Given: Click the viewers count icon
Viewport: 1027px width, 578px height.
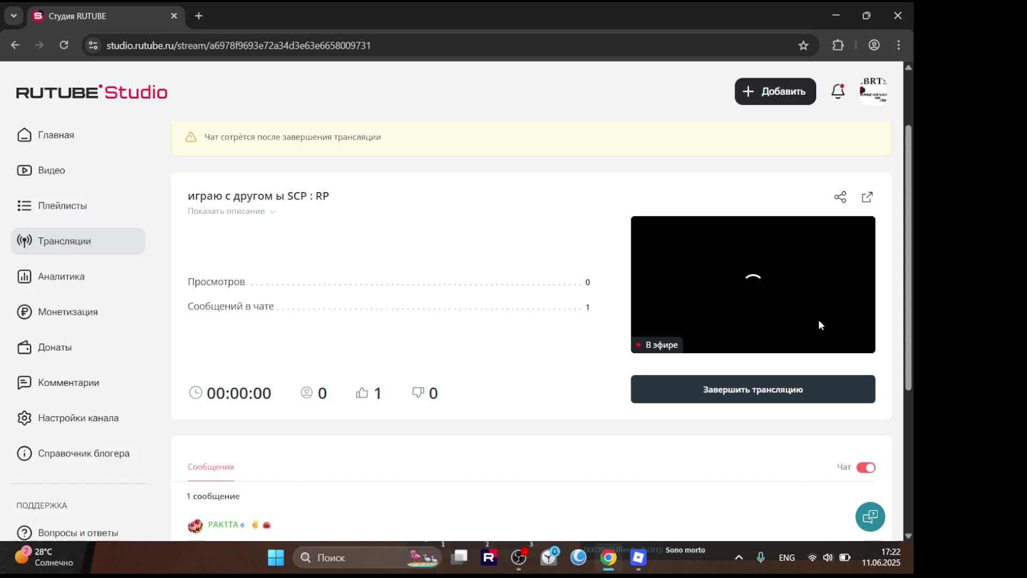Looking at the screenshot, I should (306, 393).
